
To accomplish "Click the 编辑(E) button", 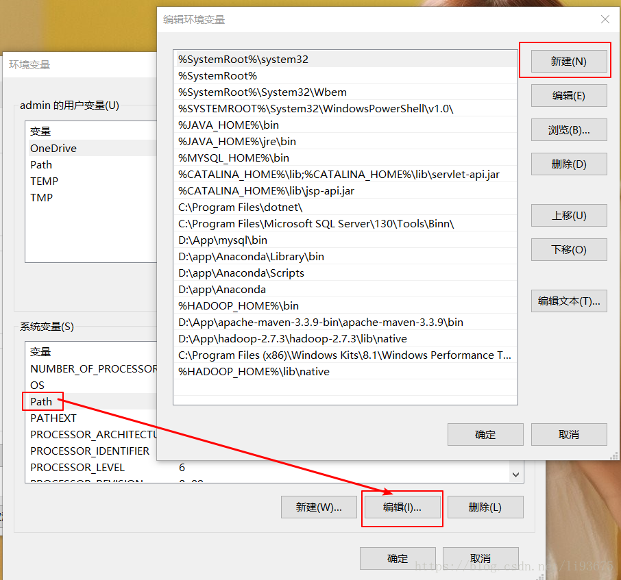I will [x=569, y=96].
